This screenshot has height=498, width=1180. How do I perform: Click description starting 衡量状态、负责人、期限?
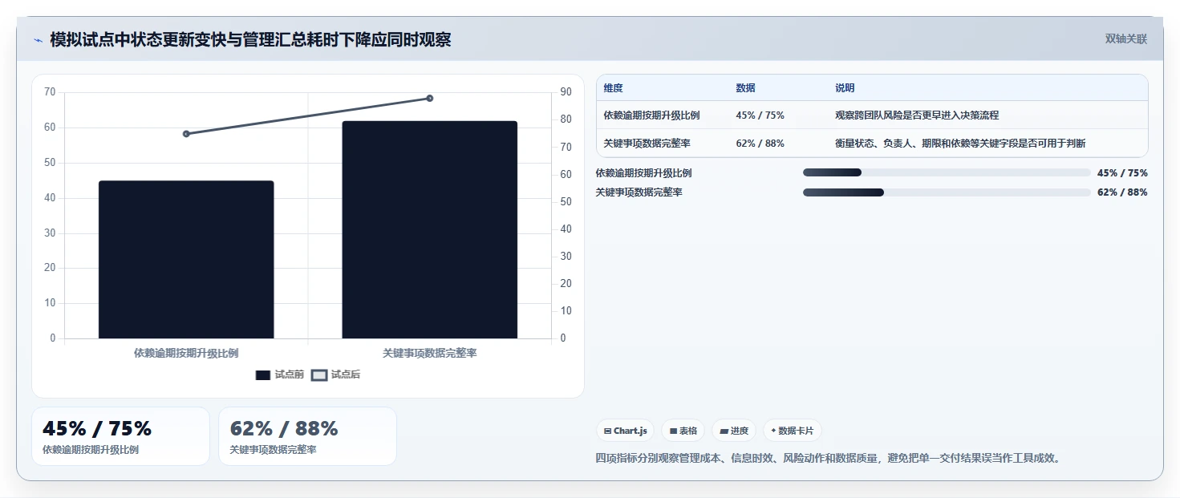click(960, 144)
